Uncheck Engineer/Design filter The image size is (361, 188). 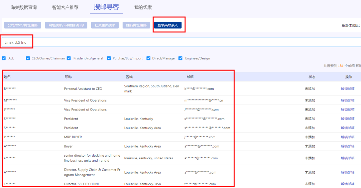tap(181, 58)
